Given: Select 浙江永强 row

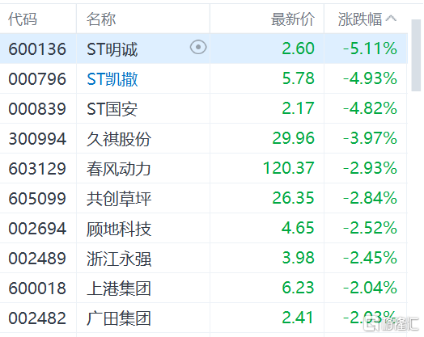Looking at the screenshot, I should point(204,258).
